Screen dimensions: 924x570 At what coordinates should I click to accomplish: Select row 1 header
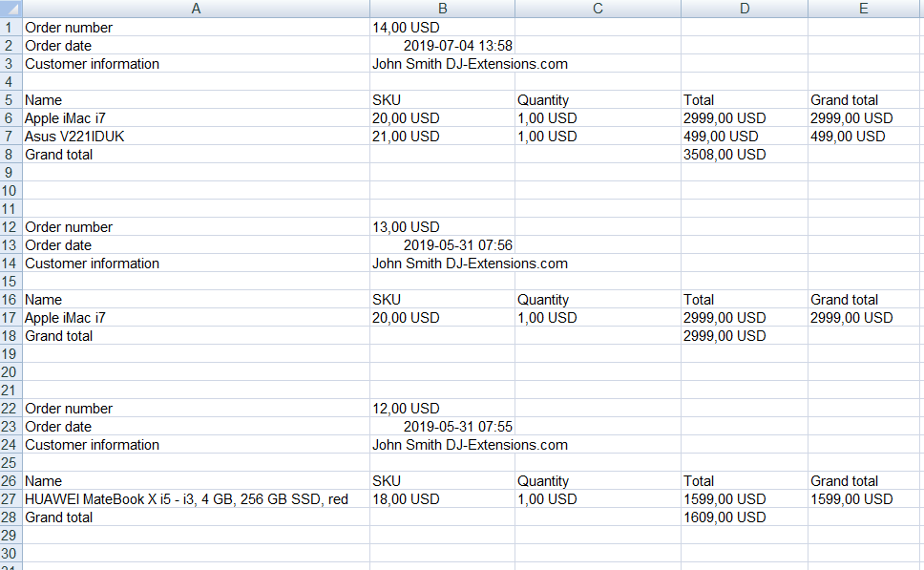10,27
